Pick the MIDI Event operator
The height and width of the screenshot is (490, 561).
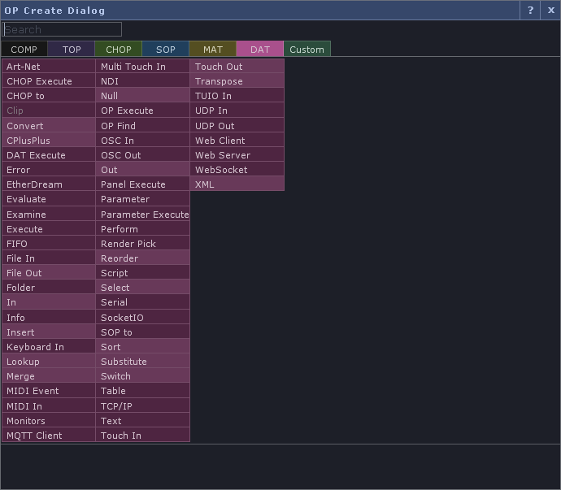click(49, 391)
